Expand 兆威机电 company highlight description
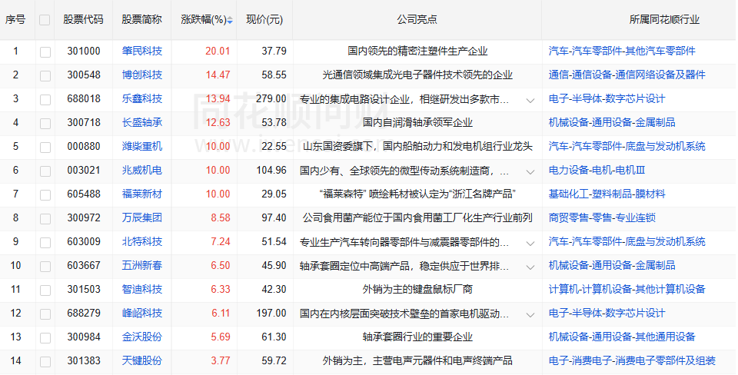Screen dimensions: 738x375 (x=530, y=171)
